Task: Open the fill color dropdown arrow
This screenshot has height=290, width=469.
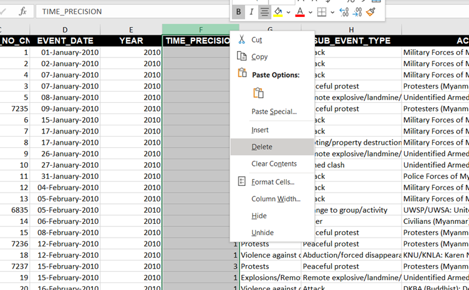Action: [x=288, y=12]
